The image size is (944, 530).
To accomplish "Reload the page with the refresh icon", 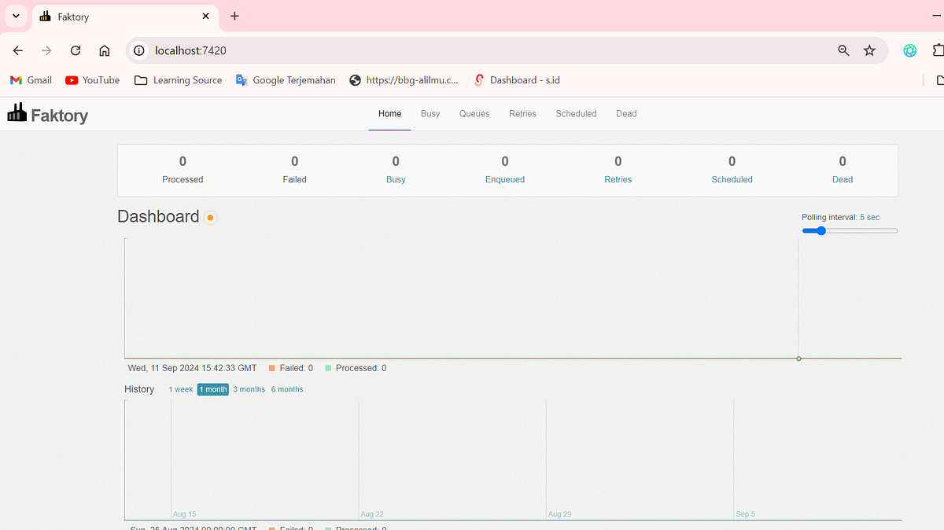I will point(76,50).
